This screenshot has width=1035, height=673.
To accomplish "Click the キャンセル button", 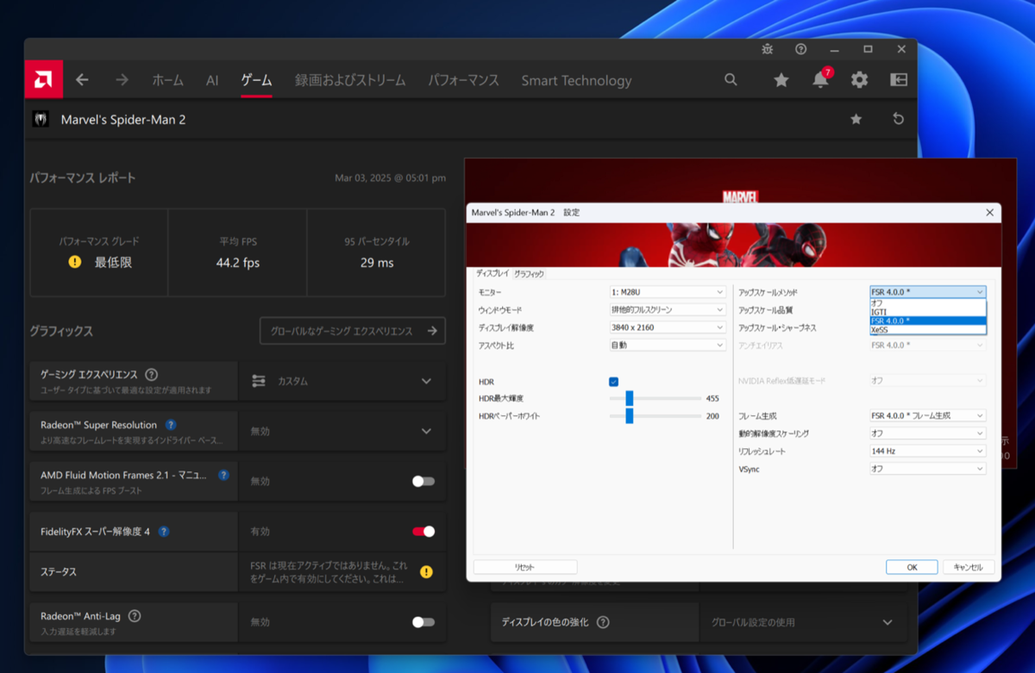I will pyautogui.click(x=969, y=567).
